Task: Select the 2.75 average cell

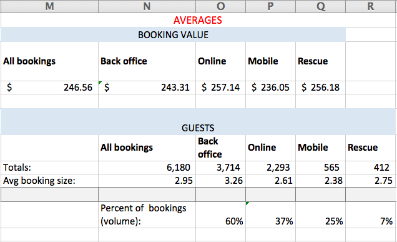Action: [371, 181]
